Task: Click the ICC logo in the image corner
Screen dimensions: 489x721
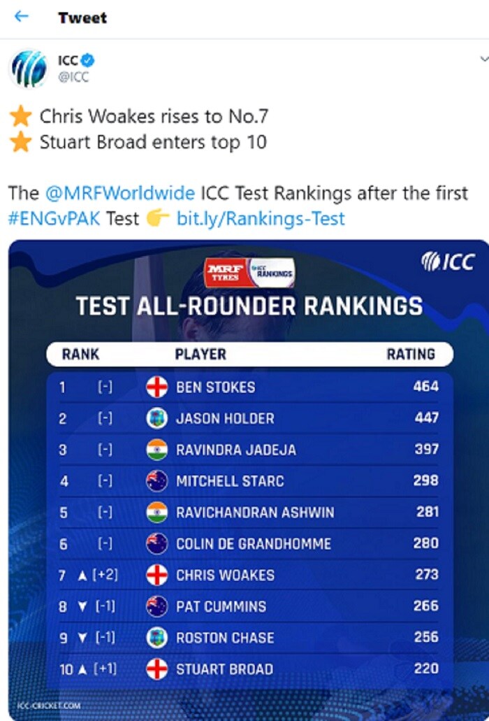Action: [x=448, y=259]
